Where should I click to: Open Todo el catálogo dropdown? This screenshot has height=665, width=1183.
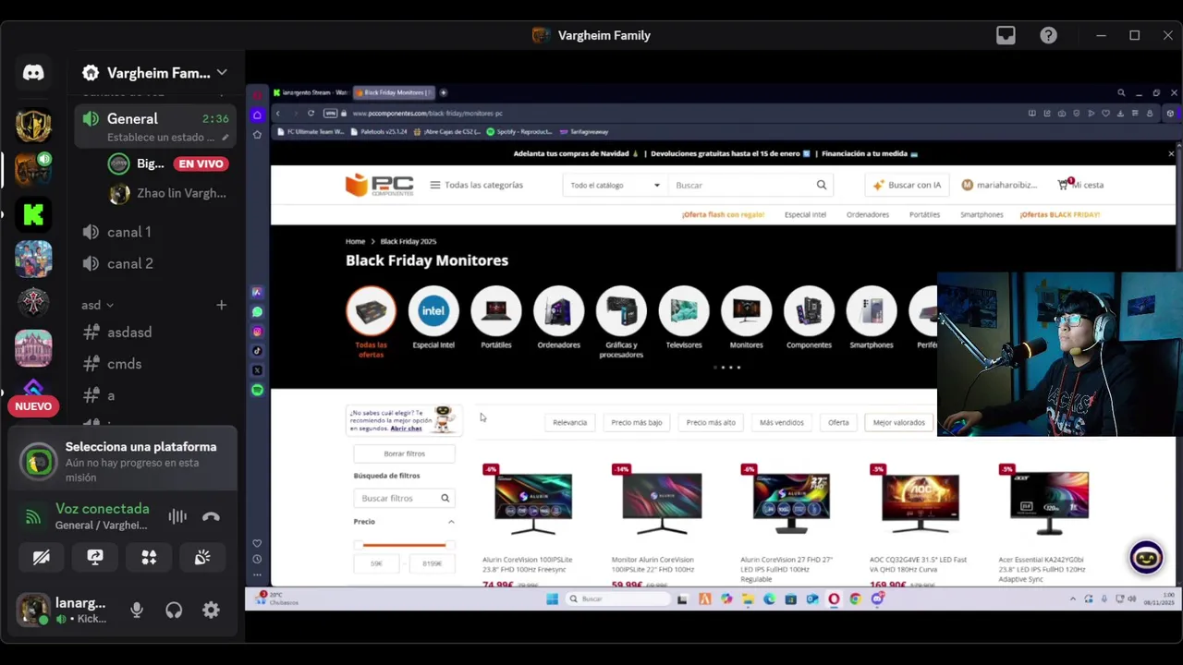[615, 185]
